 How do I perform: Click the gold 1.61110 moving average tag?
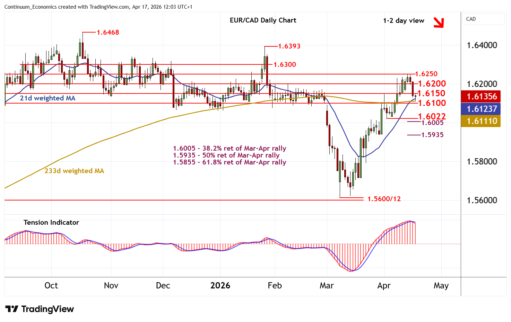(481, 121)
